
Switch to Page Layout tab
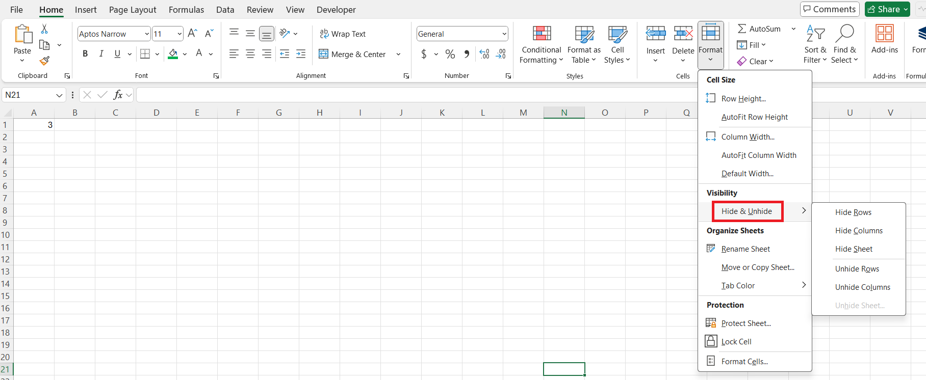coord(133,10)
